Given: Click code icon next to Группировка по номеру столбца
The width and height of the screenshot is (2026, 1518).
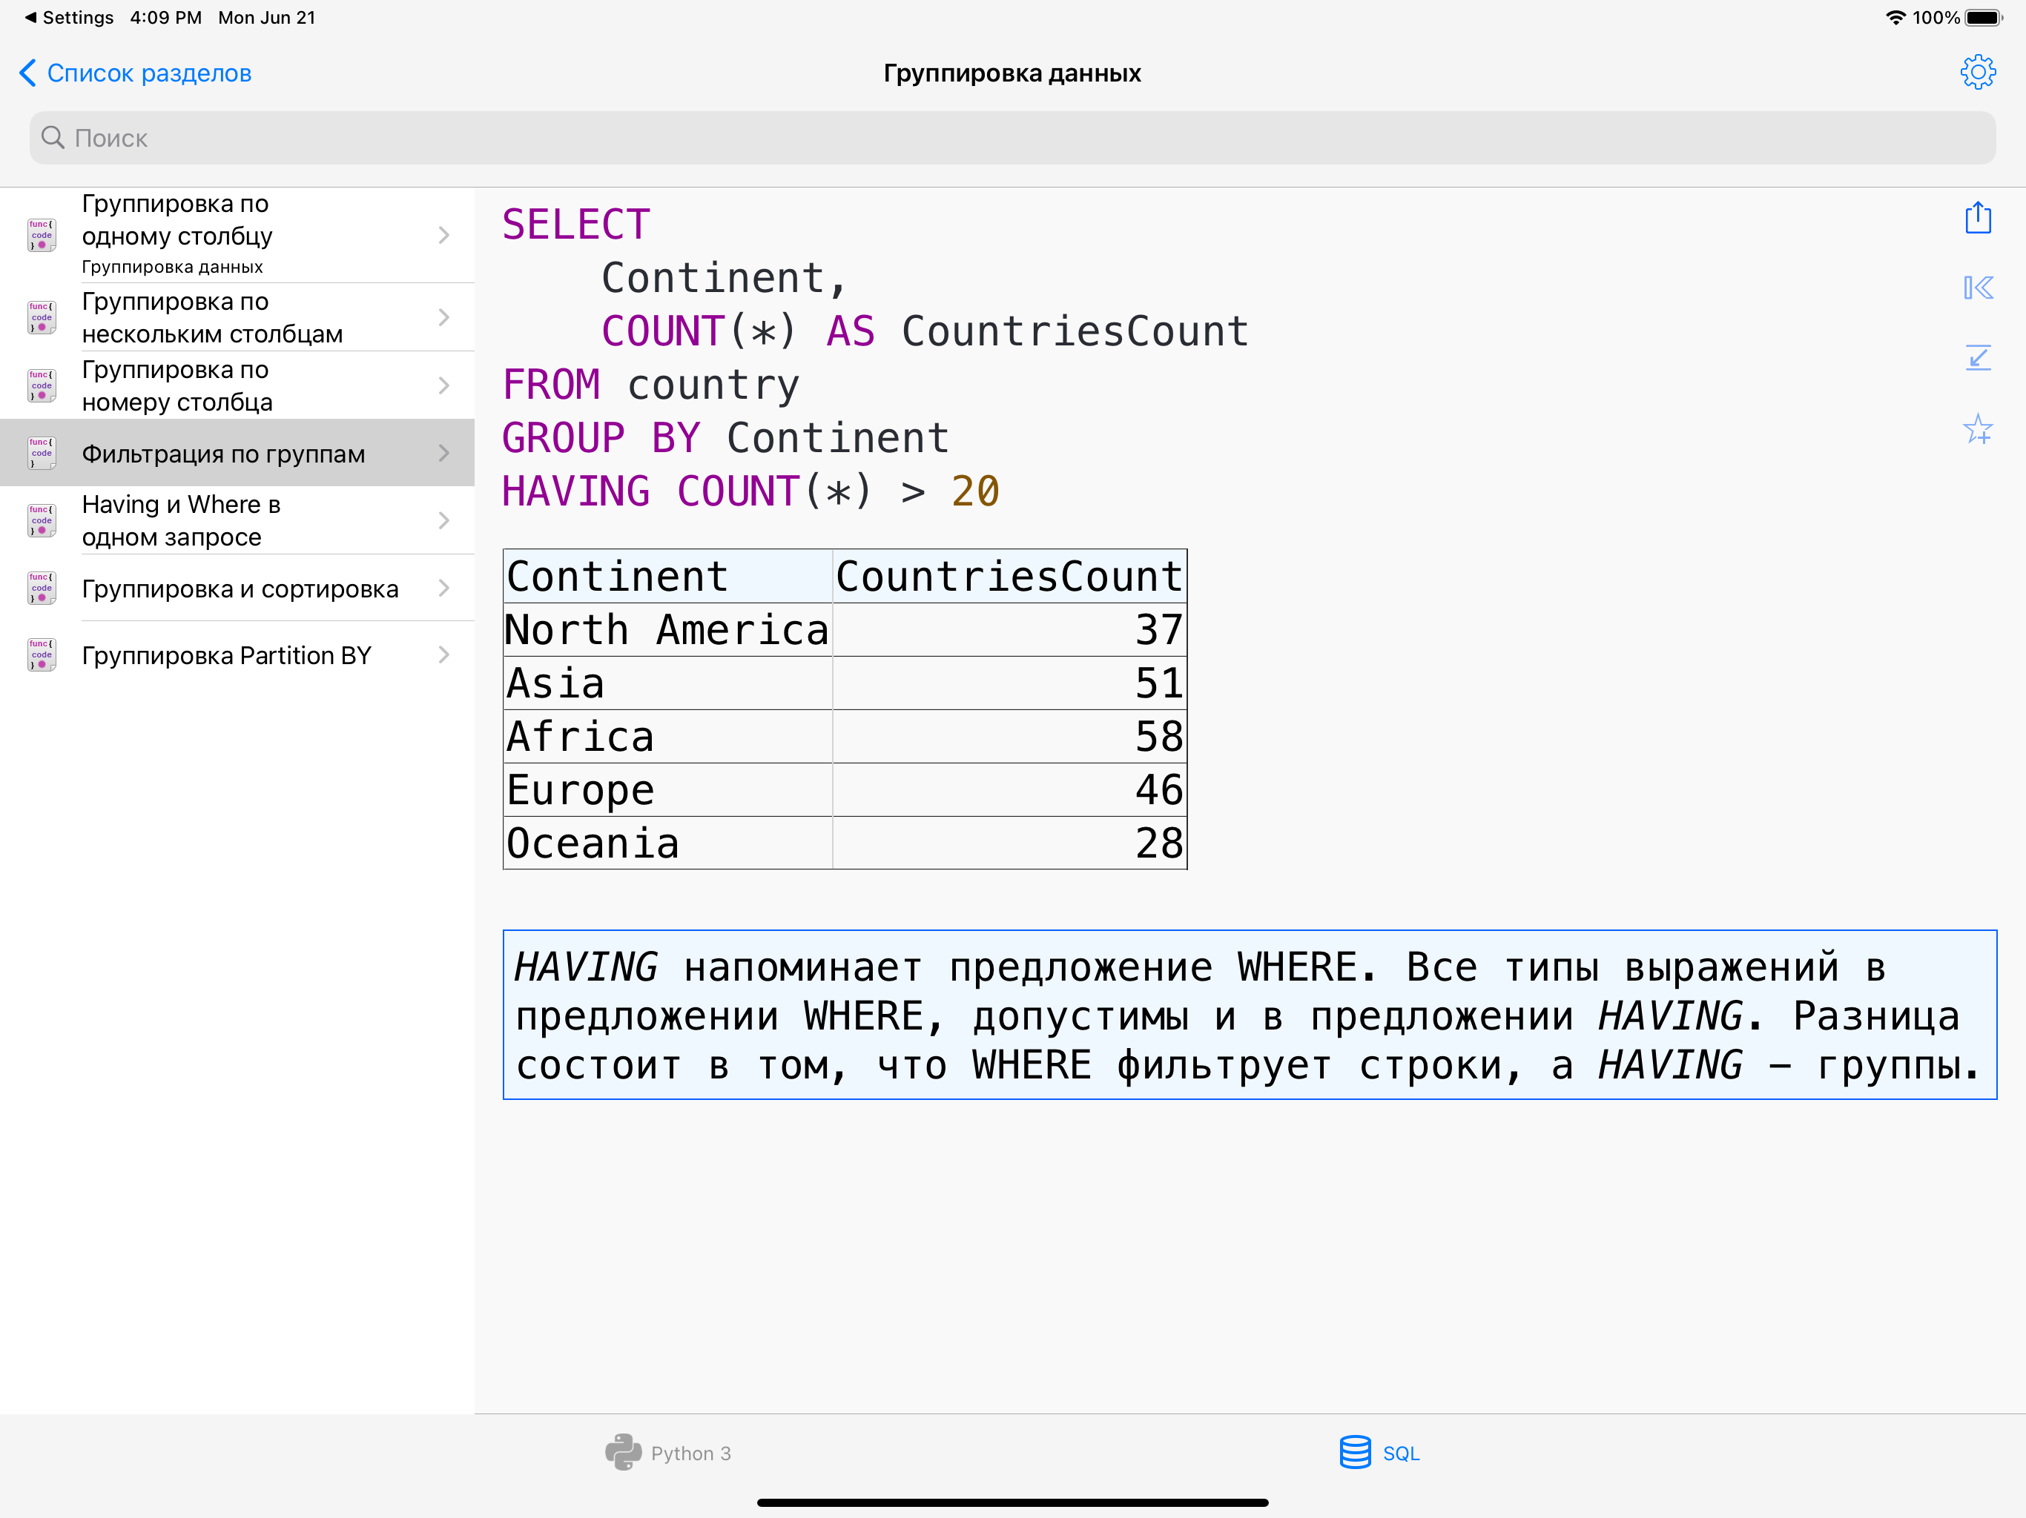Looking at the screenshot, I should tap(42, 385).
